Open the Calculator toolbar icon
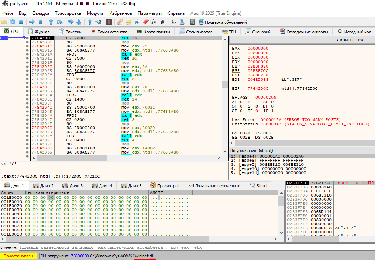This screenshot has height=260, width=375. point(192,22)
